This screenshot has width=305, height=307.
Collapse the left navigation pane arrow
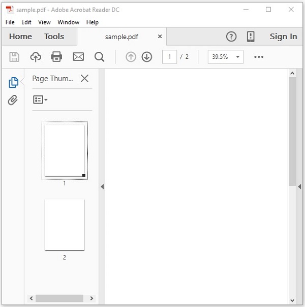click(x=102, y=187)
